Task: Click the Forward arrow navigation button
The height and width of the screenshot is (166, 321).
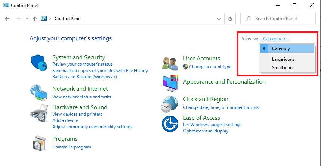Action: click(18, 19)
